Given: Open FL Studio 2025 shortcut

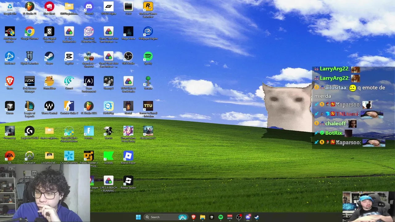Looking at the screenshot, I should click(x=89, y=108).
